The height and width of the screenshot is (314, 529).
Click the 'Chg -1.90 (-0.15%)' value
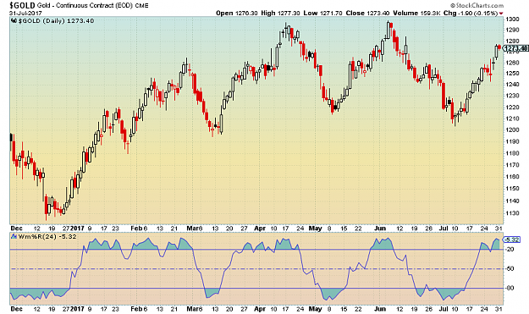click(471, 14)
